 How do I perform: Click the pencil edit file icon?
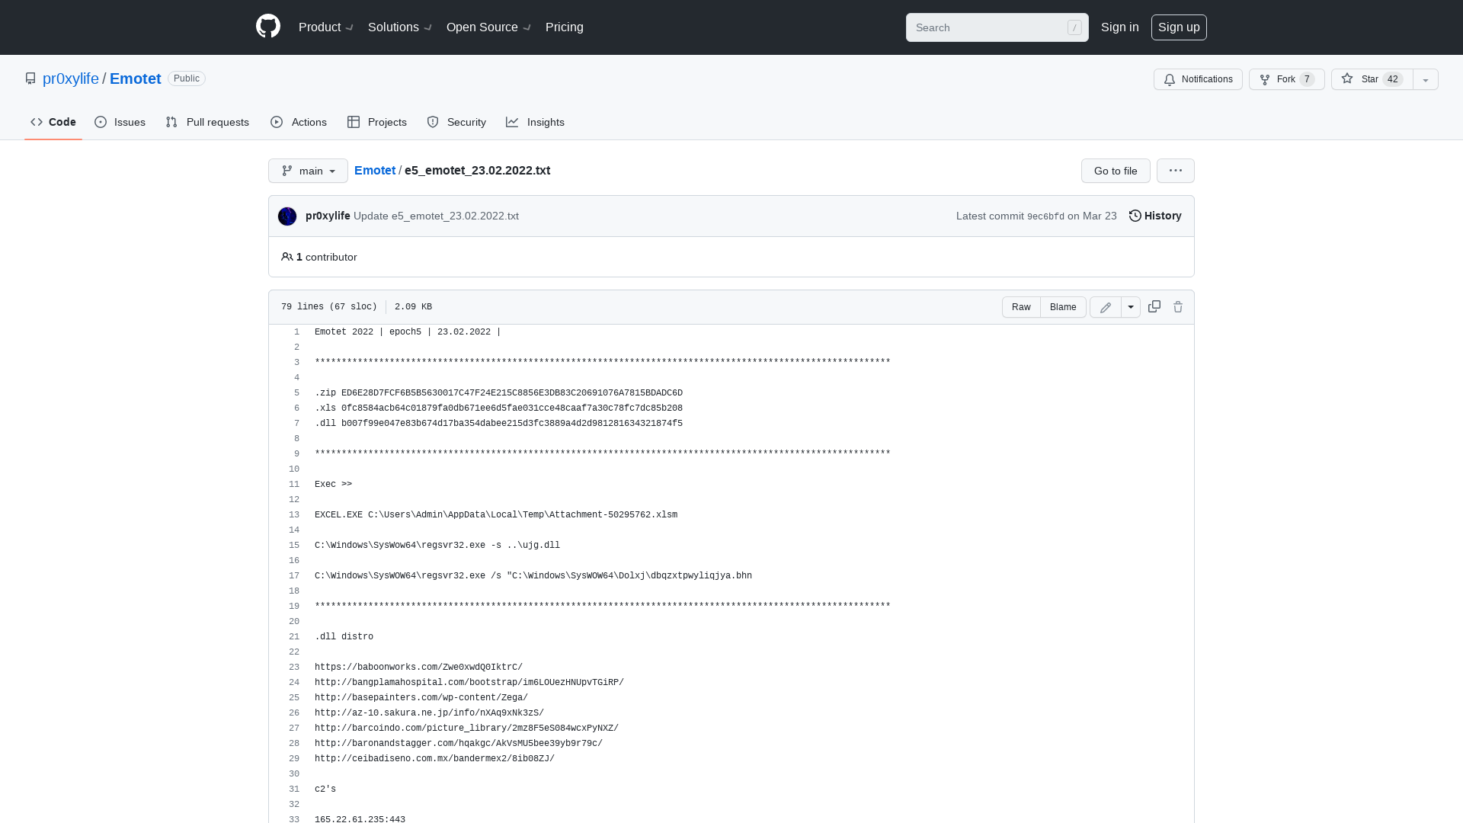(x=1106, y=307)
